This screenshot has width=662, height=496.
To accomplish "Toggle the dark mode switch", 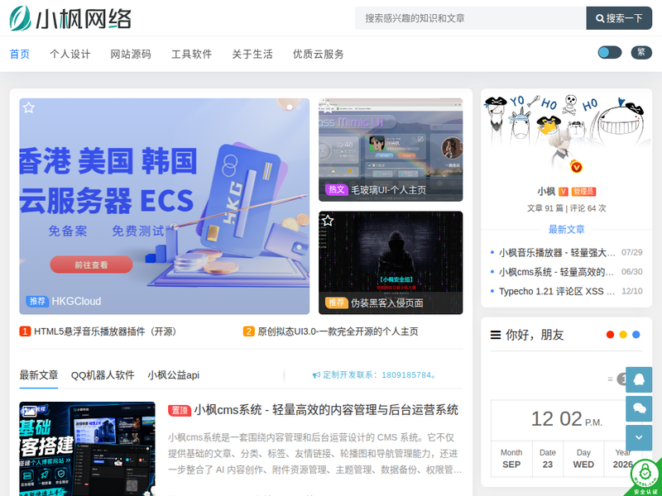I will pos(610,52).
